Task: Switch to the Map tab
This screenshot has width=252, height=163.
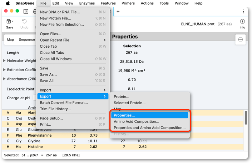Action: (x=10, y=40)
